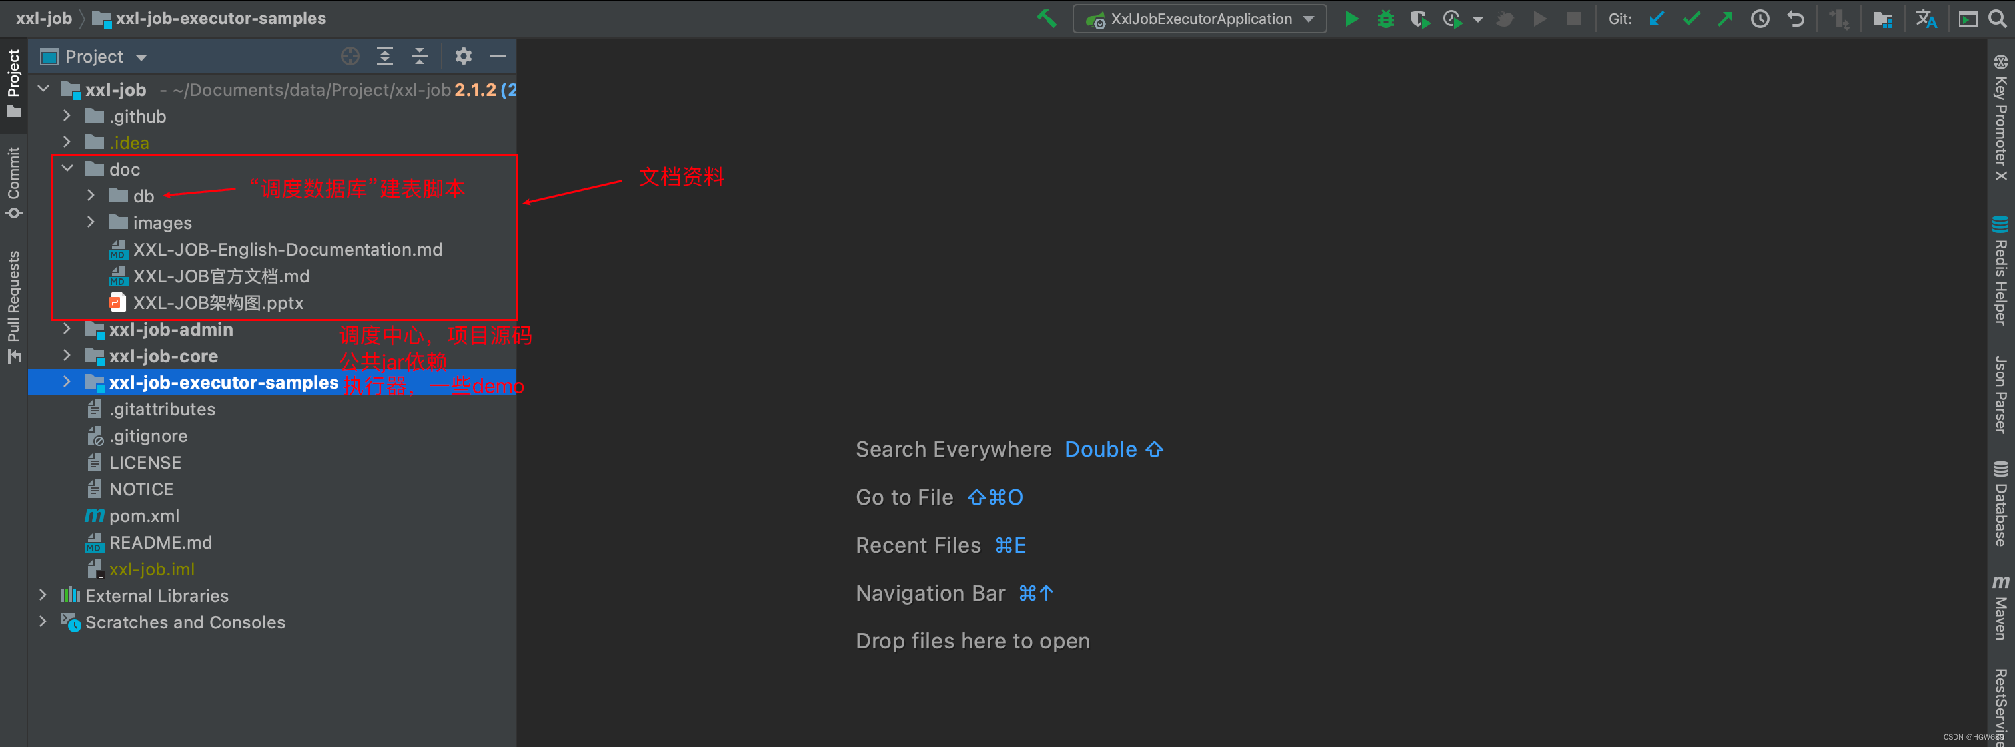Open Project panel settings gear

(464, 57)
